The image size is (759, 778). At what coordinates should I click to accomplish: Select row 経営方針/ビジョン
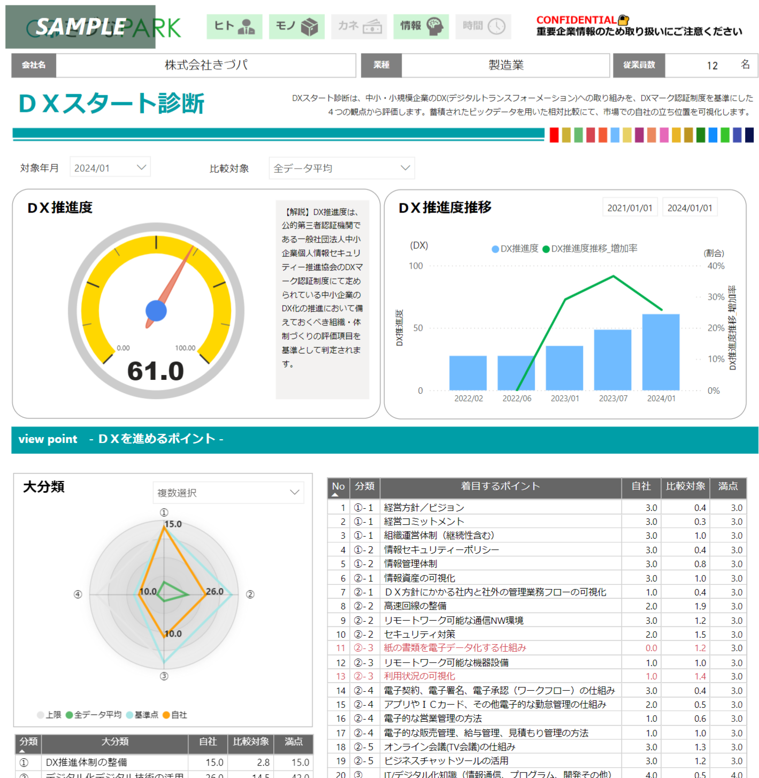(537, 508)
